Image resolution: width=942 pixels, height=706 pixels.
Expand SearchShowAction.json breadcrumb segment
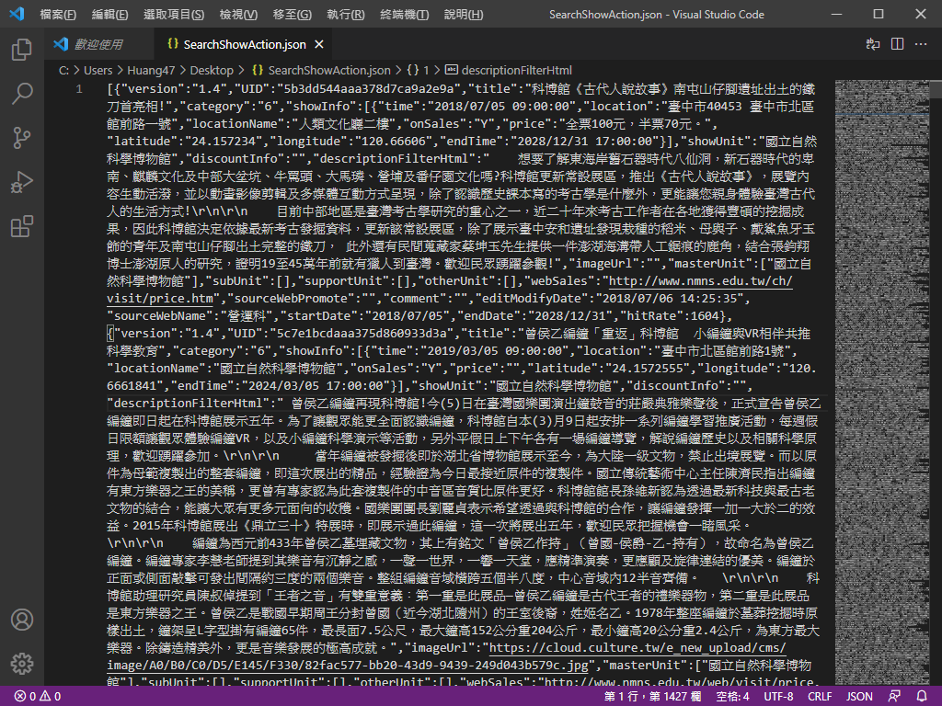tap(321, 70)
